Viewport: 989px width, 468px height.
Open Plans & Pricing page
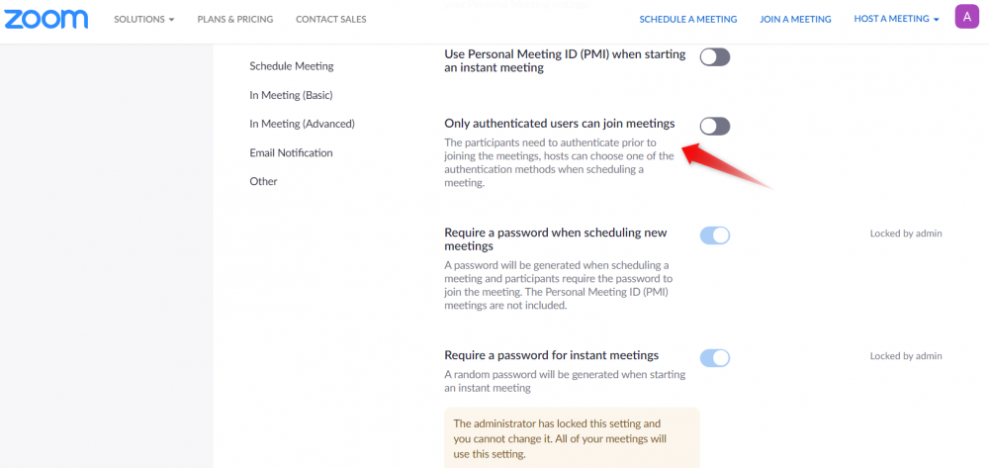click(x=235, y=19)
